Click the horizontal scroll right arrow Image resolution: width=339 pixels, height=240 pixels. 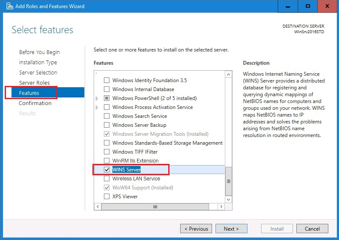(221, 206)
